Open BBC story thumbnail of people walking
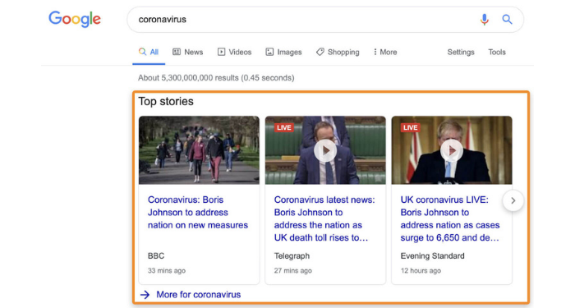Screen dimensions: 575x308 point(199,150)
